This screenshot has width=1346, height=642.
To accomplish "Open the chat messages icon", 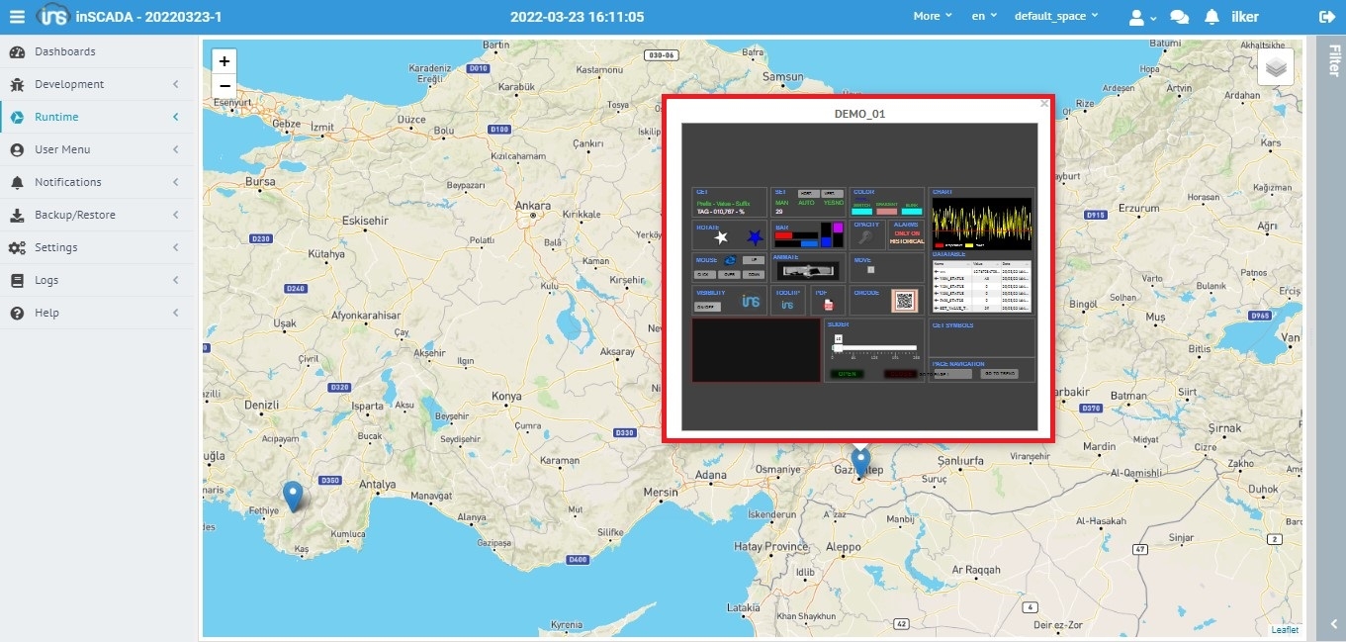I will [1179, 17].
